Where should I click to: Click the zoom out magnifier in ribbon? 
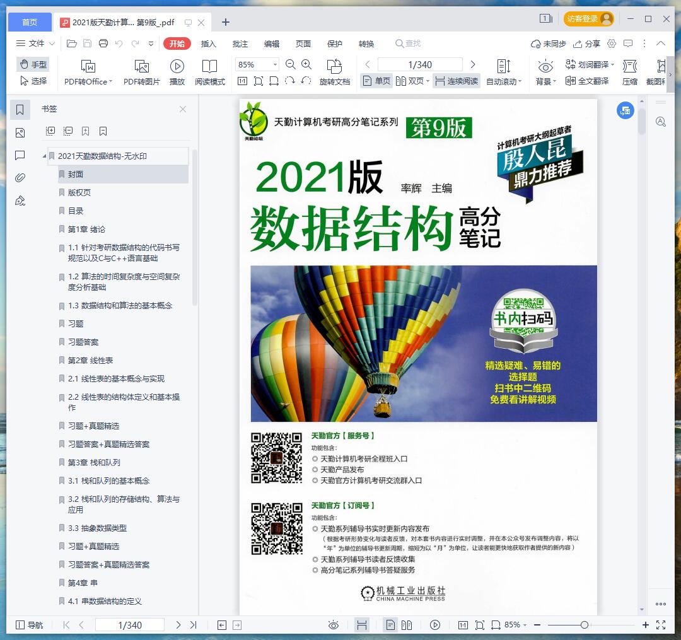tap(291, 65)
